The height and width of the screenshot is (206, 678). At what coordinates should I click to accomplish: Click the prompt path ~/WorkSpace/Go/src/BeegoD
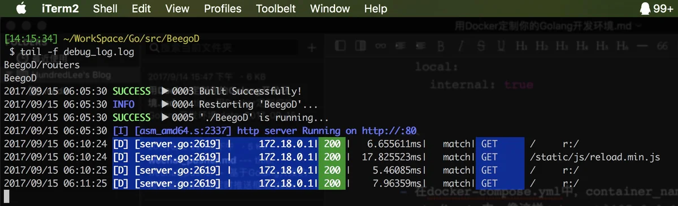[131, 38]
